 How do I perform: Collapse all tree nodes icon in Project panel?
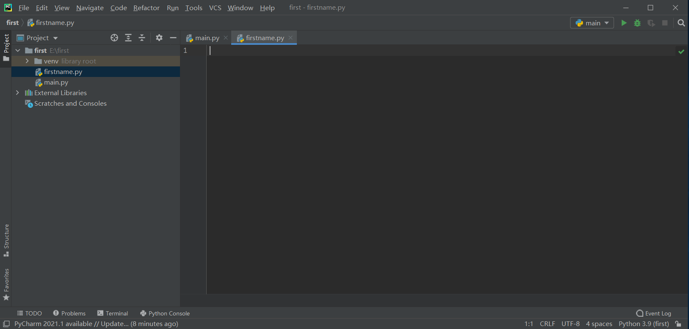tap(142, 38)
